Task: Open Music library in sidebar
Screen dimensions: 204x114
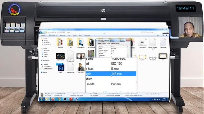Action: [x=45, y=53]
